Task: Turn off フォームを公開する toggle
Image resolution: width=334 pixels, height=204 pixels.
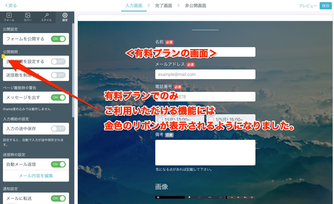Action: [58, 39]
